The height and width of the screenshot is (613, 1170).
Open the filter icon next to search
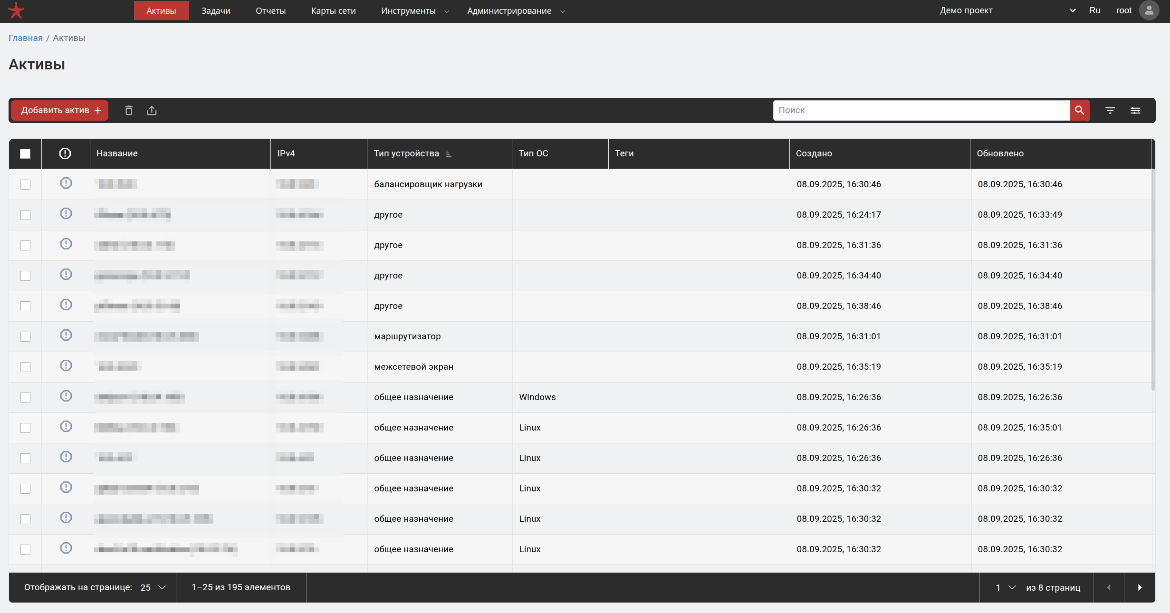1110,110
